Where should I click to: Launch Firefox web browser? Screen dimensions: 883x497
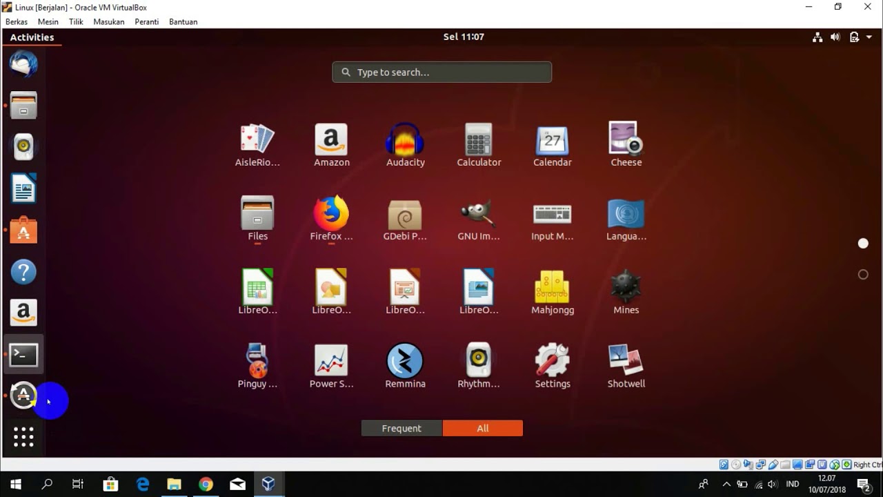pos(331,220)
